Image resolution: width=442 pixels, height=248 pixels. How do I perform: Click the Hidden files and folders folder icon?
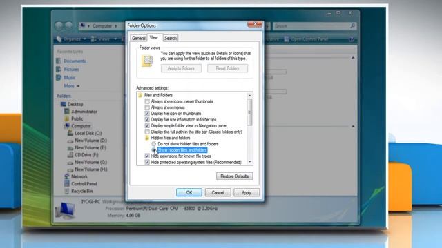[147, 138]
